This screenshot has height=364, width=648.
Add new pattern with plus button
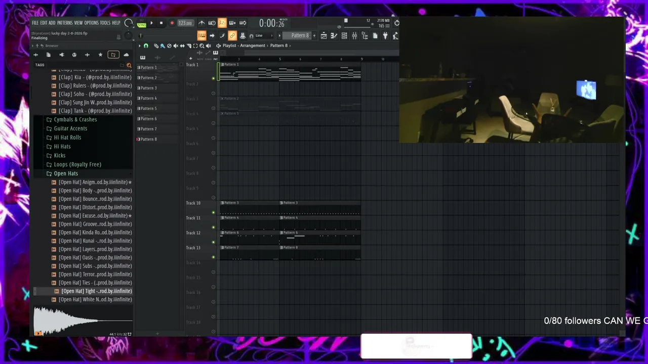click(x=314, y=35)
